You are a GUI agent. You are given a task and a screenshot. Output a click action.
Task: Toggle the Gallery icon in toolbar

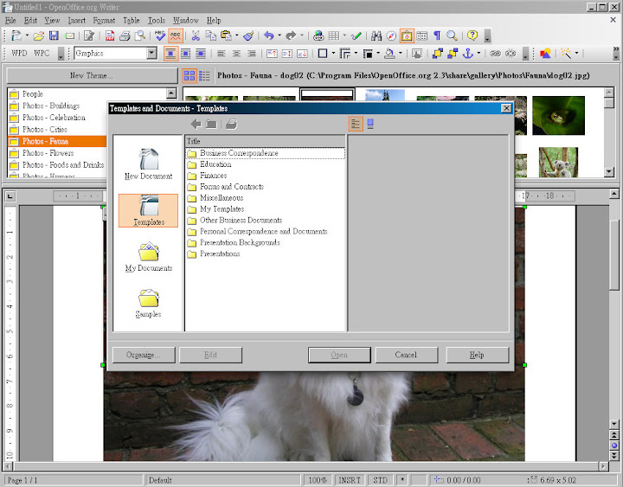(x=407, y=35)
